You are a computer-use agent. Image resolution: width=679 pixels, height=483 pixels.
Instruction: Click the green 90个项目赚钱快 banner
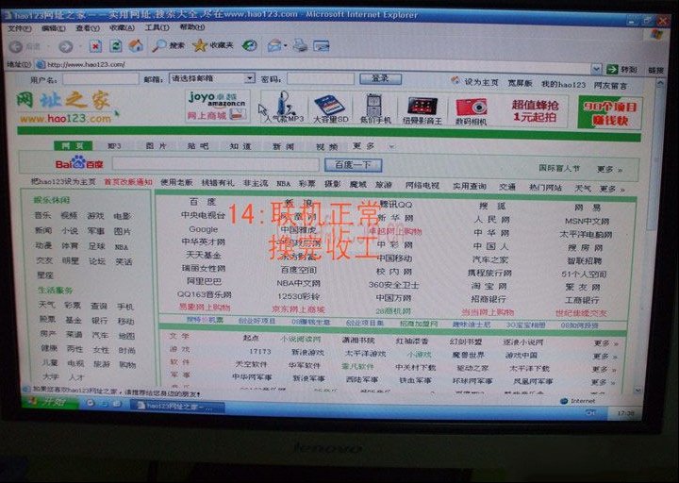[610, 112]
